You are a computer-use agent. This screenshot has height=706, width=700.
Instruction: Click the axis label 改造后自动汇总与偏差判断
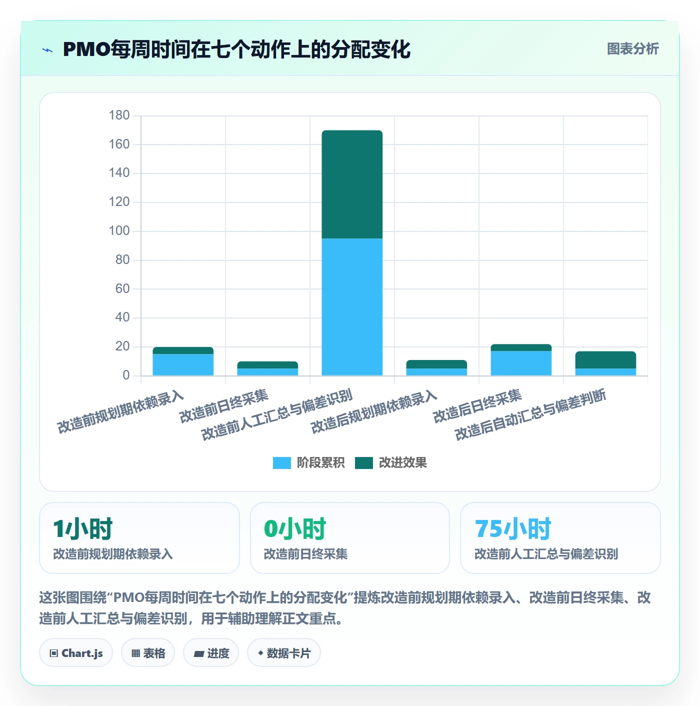pyautogui.click(x=530, y=414)
